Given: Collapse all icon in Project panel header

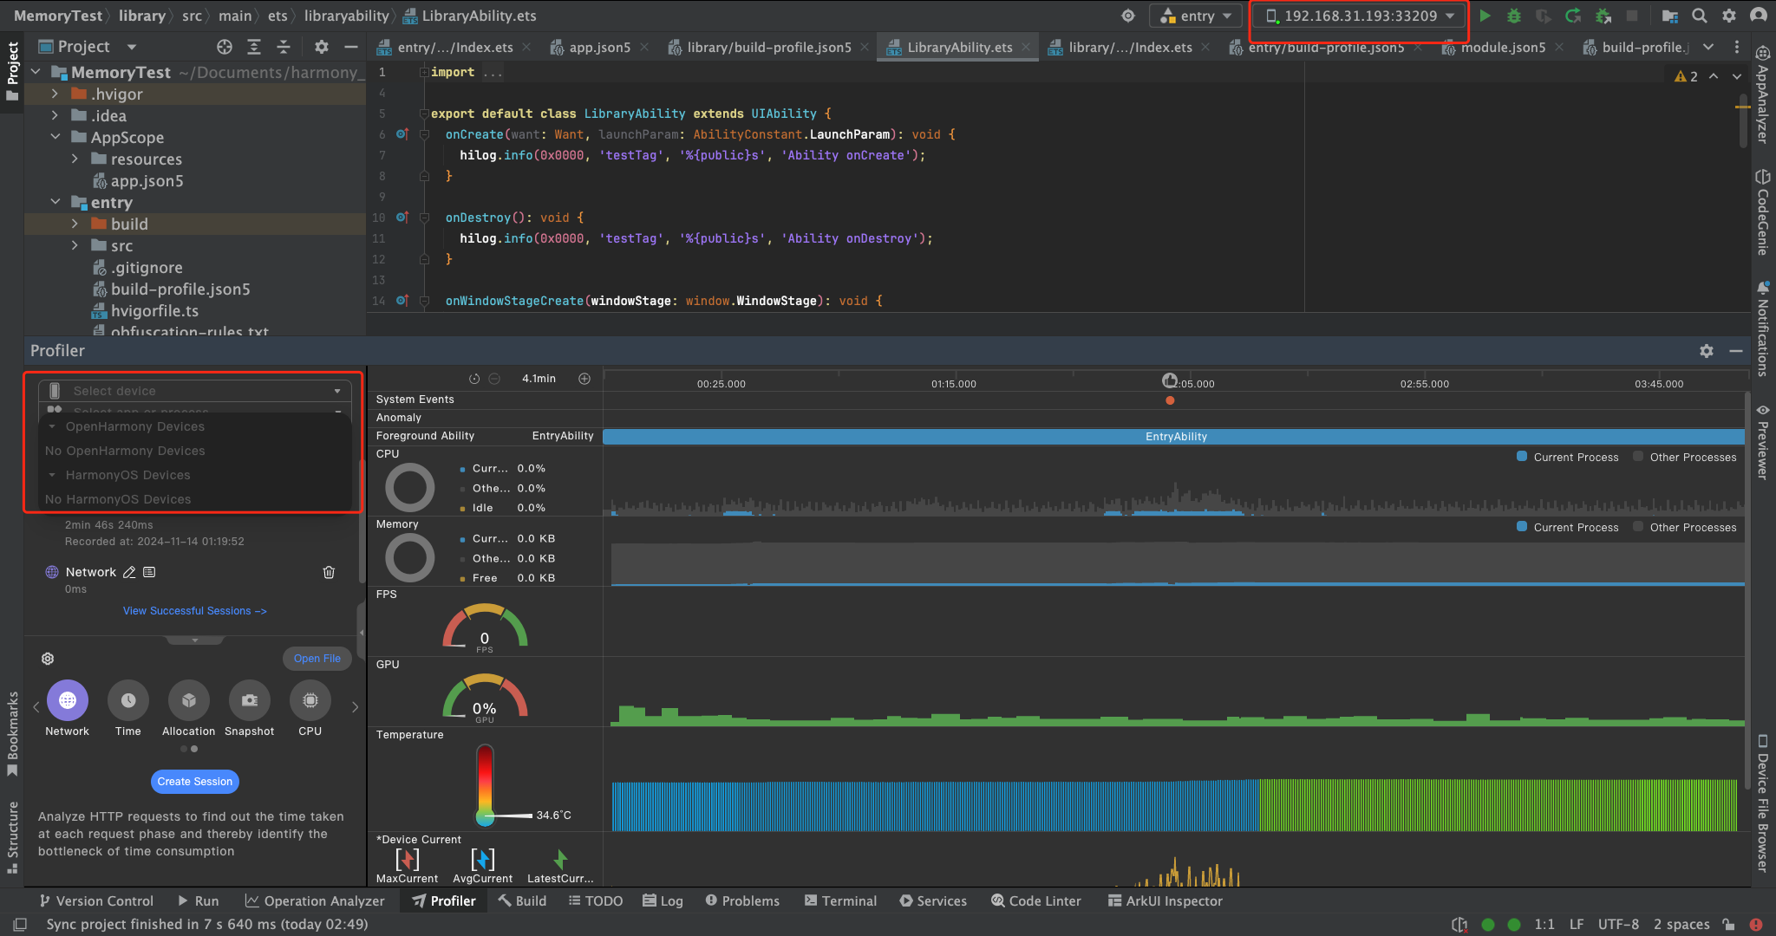Looking at the screenshot, I should [x=284, y=47].
